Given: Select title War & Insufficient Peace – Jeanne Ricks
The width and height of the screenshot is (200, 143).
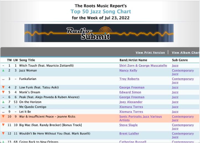Looking at the screenshot, I should click(47, 116).
